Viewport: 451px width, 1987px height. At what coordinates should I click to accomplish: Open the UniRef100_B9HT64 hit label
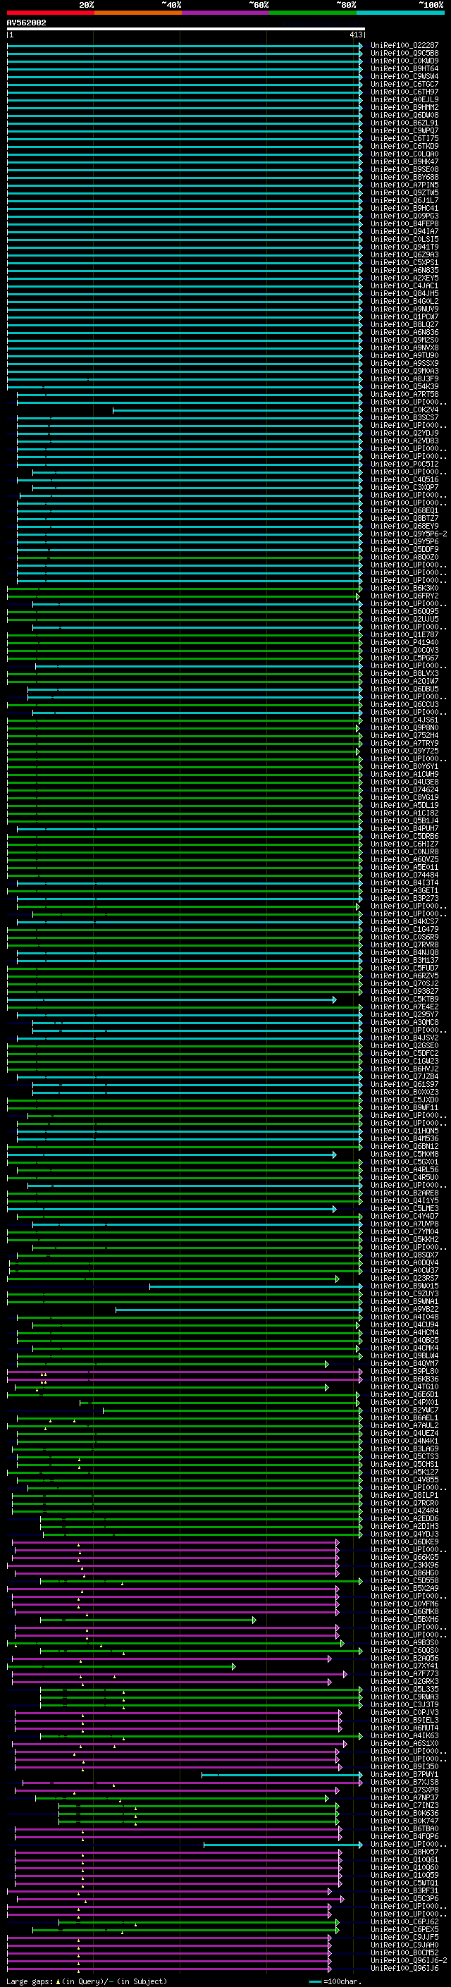404,68
